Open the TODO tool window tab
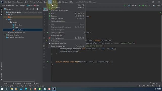 (x=7, y=83)
